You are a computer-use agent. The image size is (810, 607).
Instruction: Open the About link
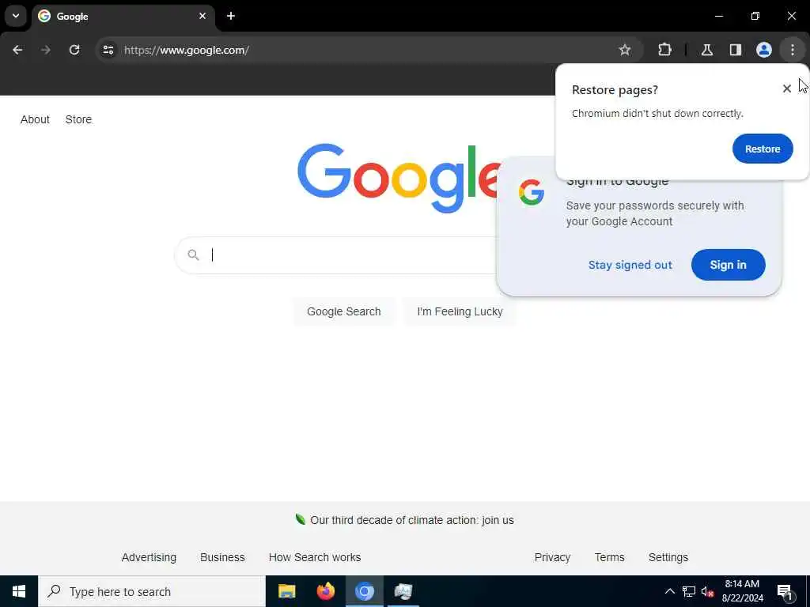pos(35,119)
